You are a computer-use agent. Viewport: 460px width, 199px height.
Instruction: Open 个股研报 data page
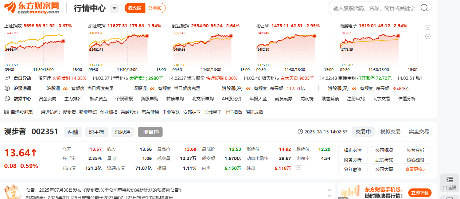click(124, 98)
